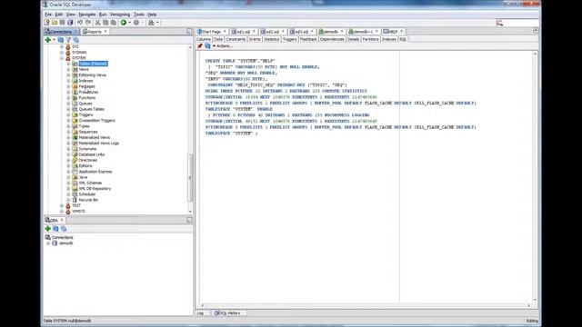Open the Versioning menu
This screenshot has width=582, height=327.
click(x=120, y=15)
